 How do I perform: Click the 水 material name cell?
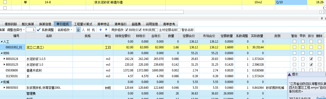[49, 76]
